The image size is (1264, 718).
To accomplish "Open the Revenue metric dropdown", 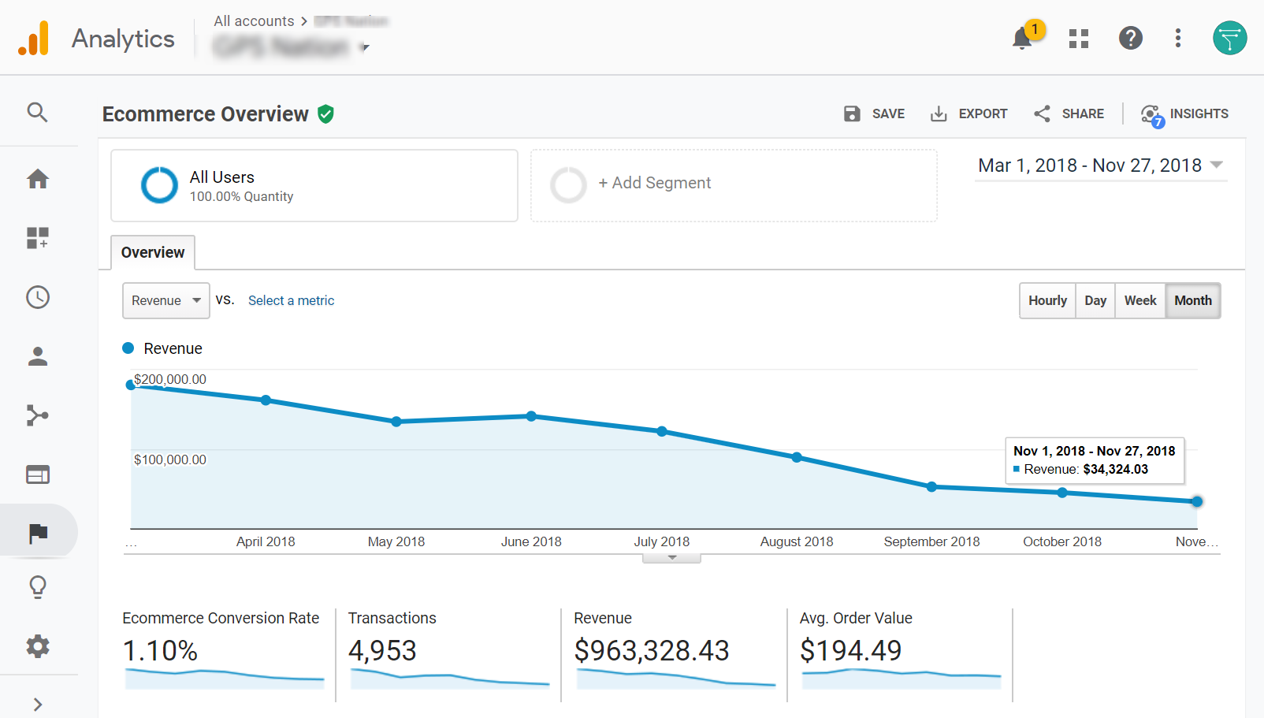I will click(166, 300).
